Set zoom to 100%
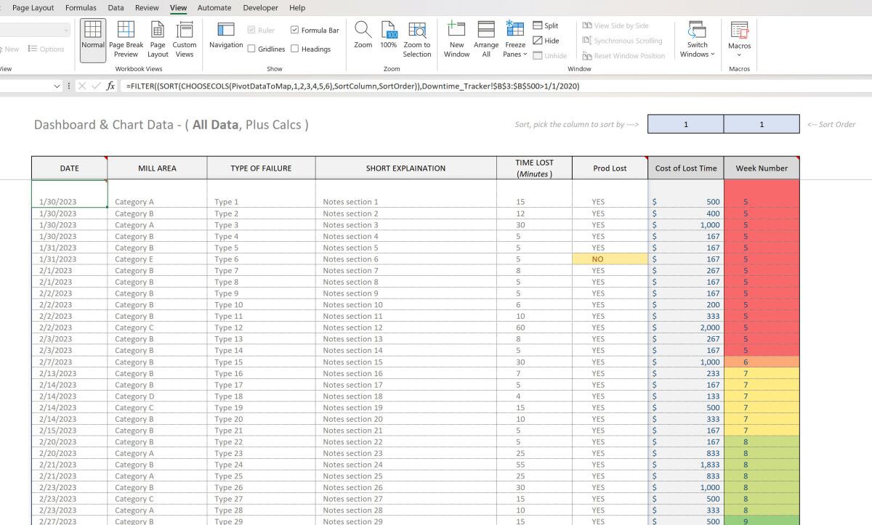 click(x=389, y=36)
